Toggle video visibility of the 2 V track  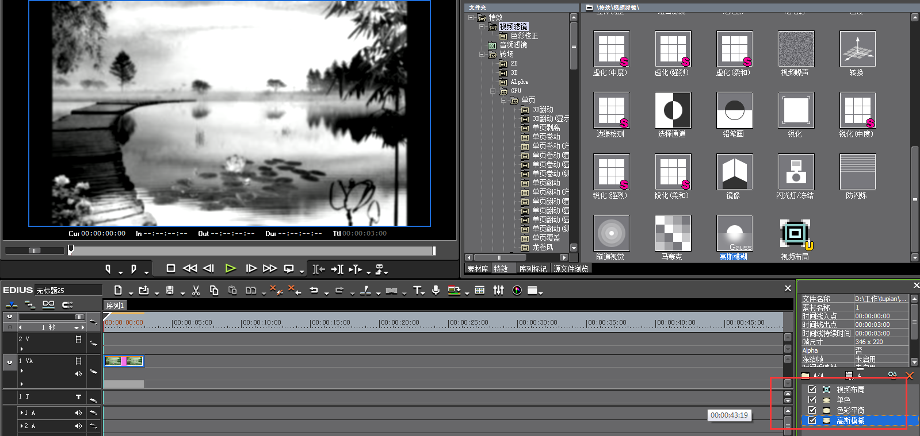pyautogui.click(x=78, y=339)
